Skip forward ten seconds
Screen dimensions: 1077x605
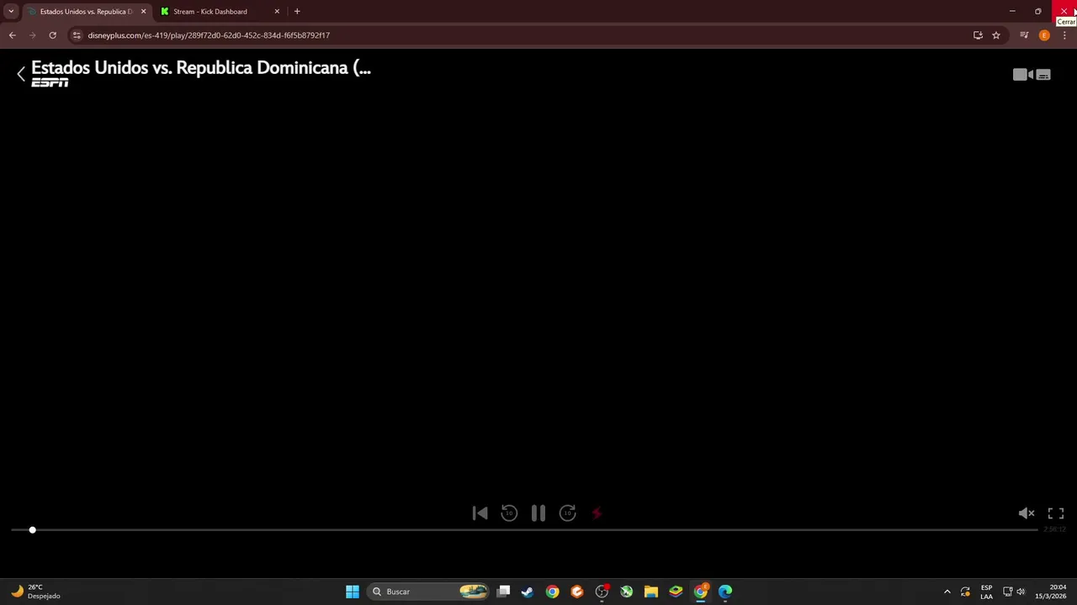pyautogui.click(x=568, y=513)
